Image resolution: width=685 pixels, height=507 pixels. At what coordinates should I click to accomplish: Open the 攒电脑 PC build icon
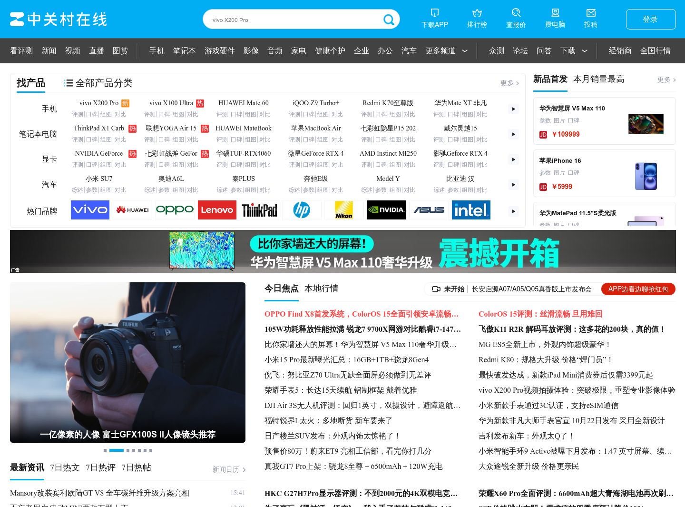(x=555, y=13)
